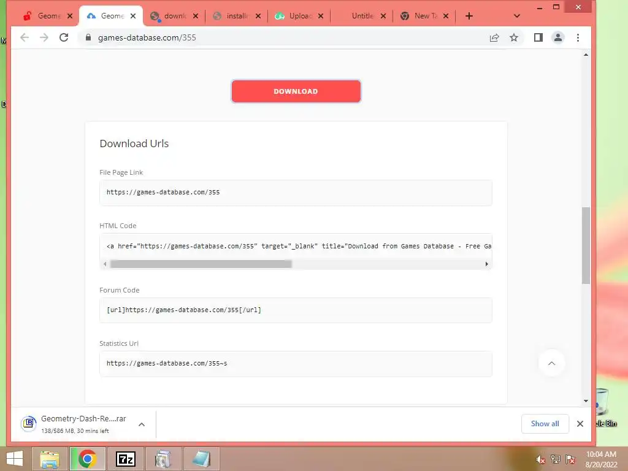Select the Forum Code field
Screen dimensions: 628x471
pyautogui.click(x=296, y=310)
